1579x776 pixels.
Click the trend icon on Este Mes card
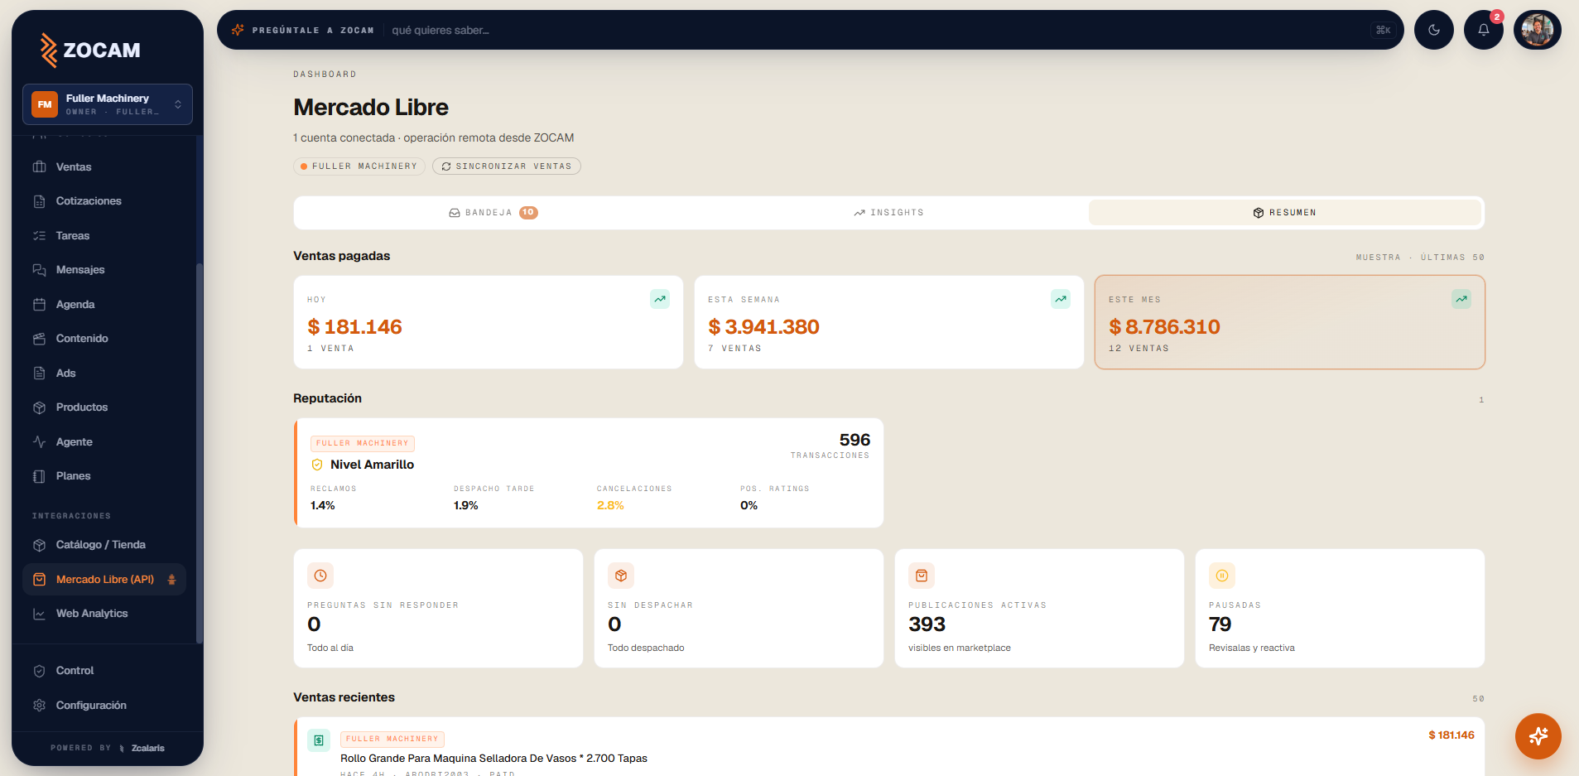[x=1461, y=299]
